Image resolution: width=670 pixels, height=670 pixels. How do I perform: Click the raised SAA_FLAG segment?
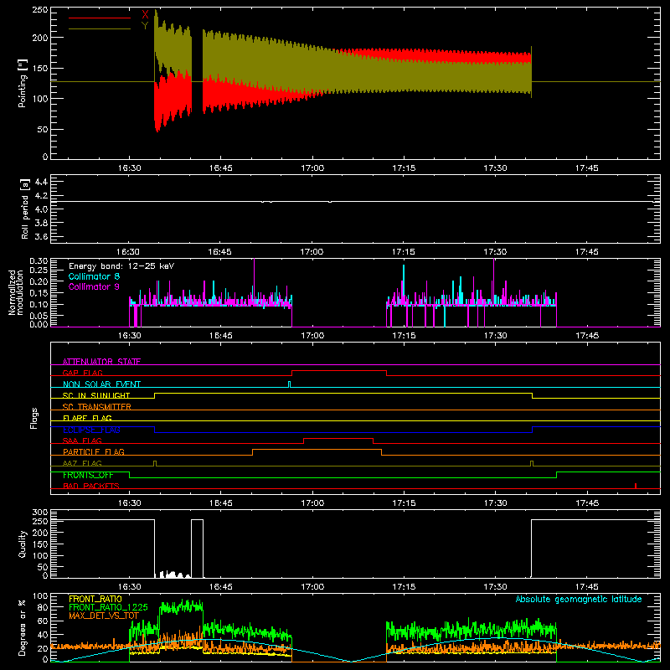[338, 438]
